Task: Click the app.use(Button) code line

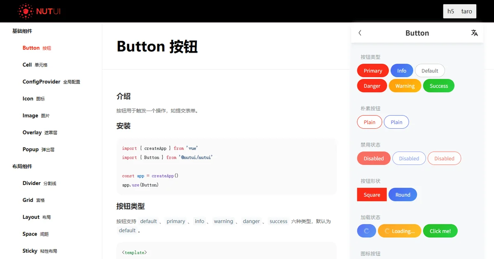Action: 140,185
